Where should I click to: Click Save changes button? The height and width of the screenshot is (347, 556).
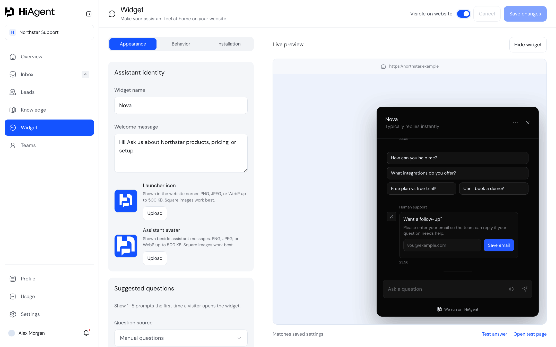[525, 14]
